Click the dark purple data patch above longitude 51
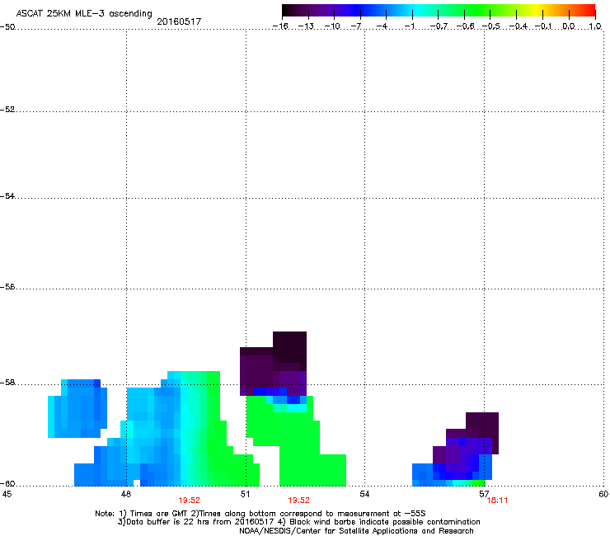Screen dimensions: 610x536 pos(273,364)
